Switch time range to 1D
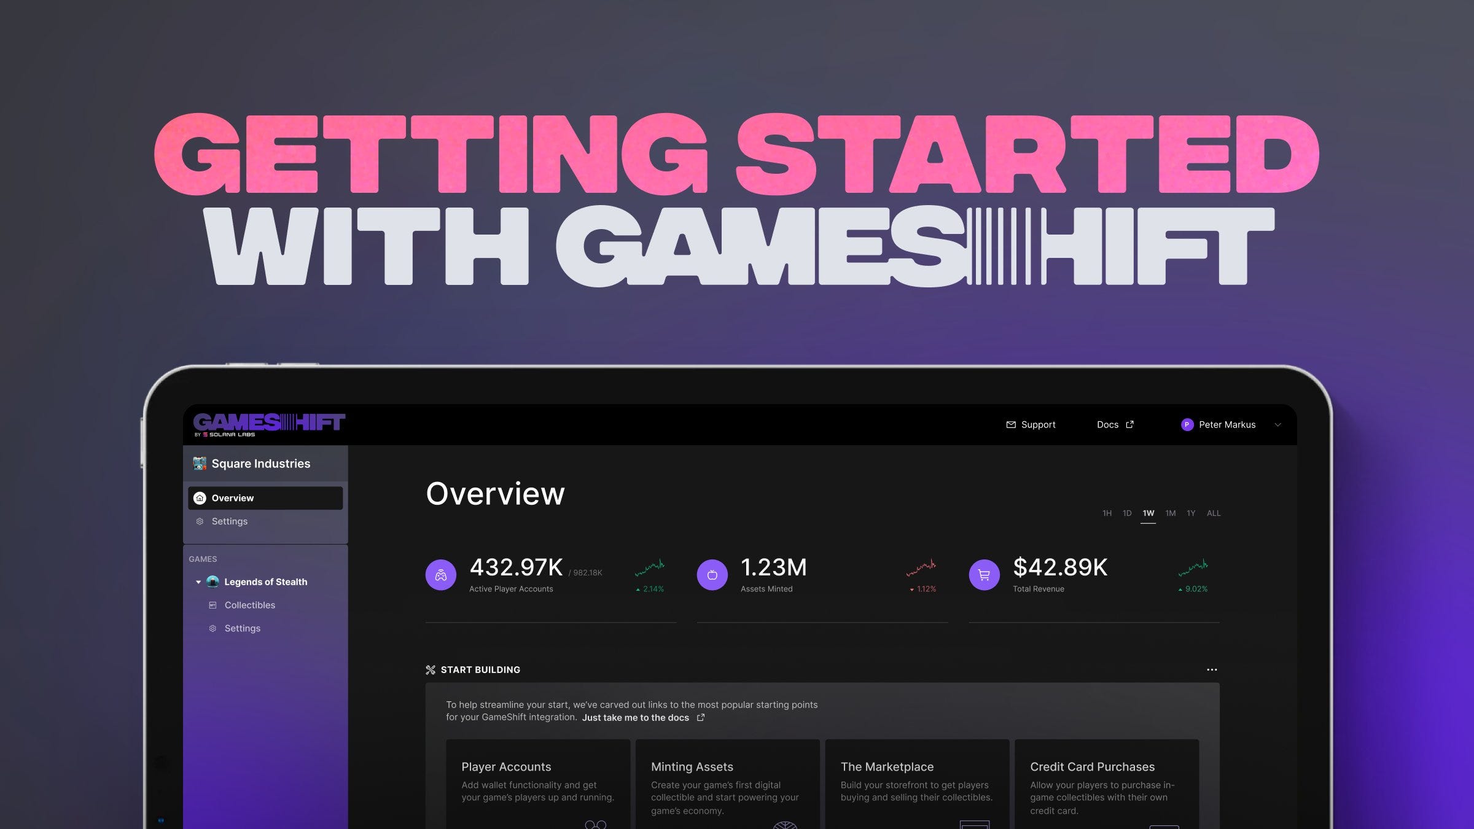This screenshot has width=1474, height=829. coord(1127,513)
